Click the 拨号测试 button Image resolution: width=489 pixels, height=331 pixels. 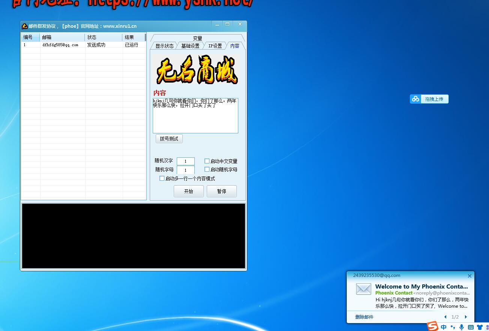(x=169, y=139)
